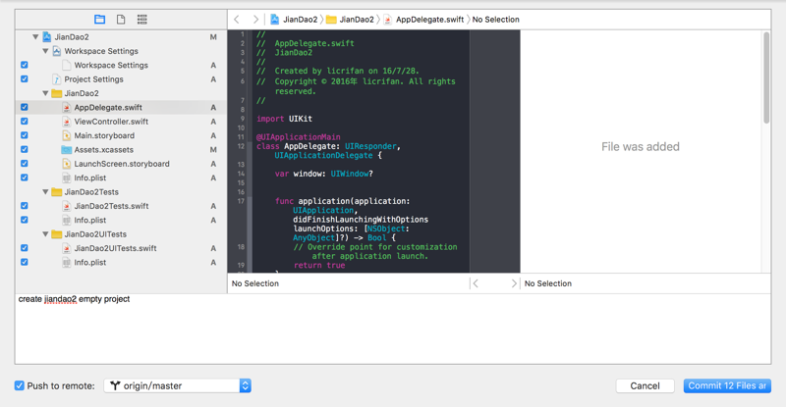Viewport: 786px width, 407px height.
Task: Open the left No Selection menu below the diff
Action: pos(255,283)
